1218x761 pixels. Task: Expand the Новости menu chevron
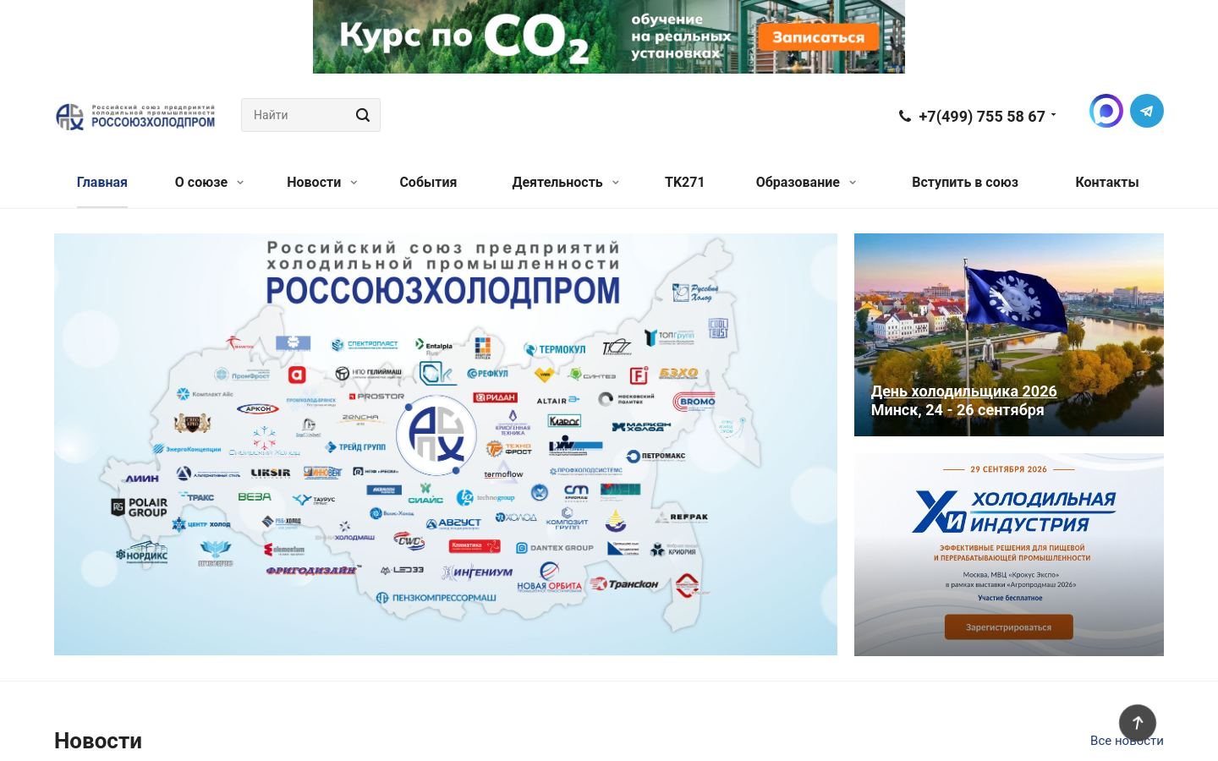tap(354, 183)
